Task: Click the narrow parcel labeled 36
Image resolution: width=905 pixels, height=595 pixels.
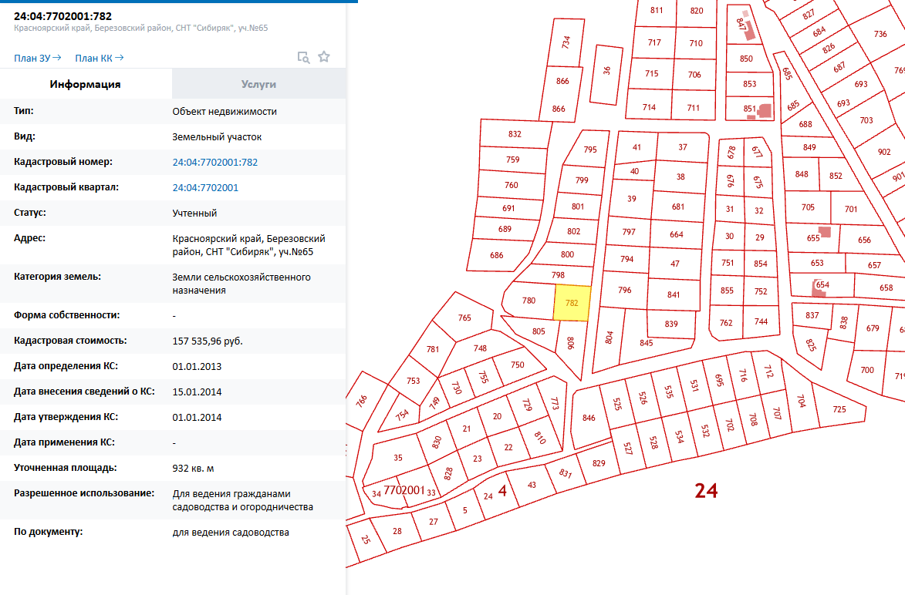Action: (606, 72)
